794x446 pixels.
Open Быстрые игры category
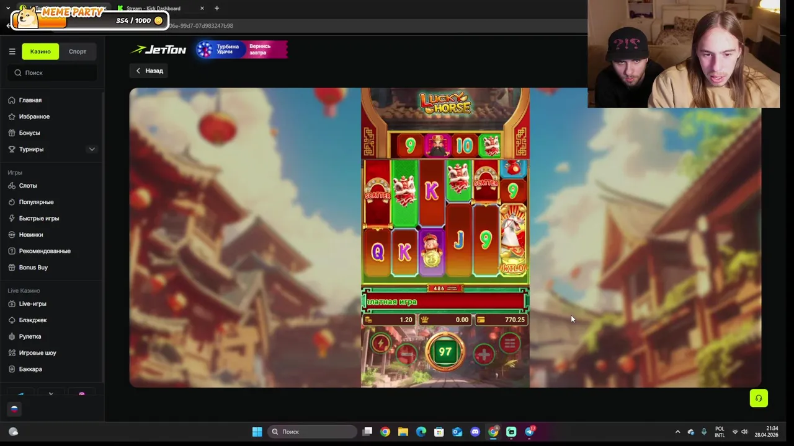[x=39, y=218]
